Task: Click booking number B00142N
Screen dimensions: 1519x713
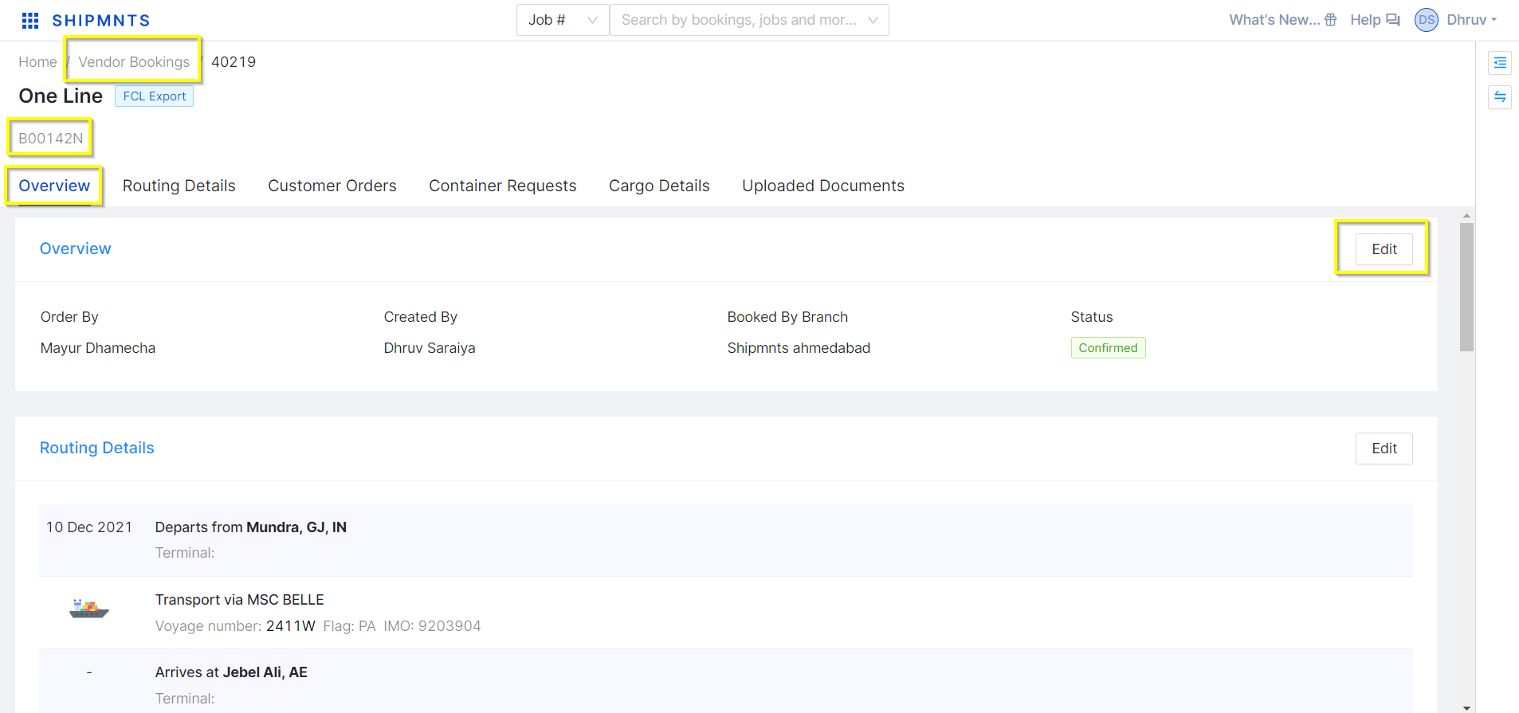Action: click(51, 139)
